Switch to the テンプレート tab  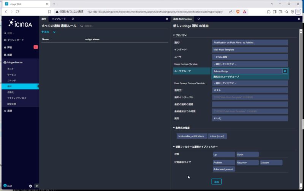pyautogui.click(x=59, y=19)
